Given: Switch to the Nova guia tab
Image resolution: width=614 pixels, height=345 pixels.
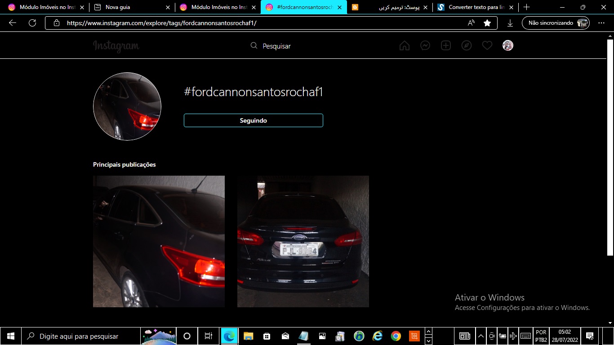Looking at the screenshot, I should click(132, 7).
